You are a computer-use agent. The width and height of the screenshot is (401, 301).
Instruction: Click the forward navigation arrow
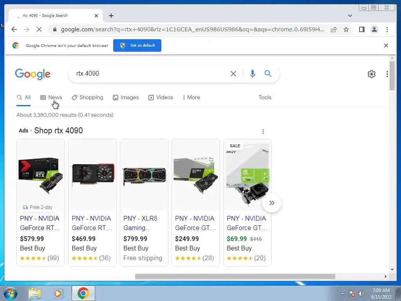tap(27, 29)
